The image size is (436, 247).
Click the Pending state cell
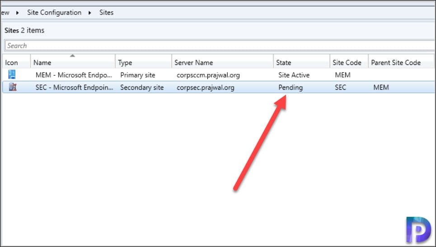291,87
